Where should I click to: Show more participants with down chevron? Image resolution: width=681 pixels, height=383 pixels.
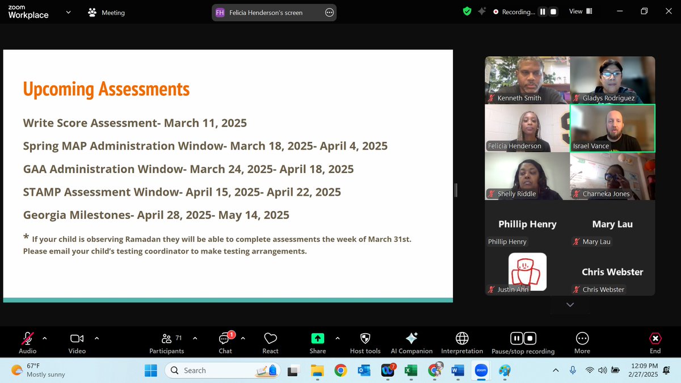coord(570,305)
